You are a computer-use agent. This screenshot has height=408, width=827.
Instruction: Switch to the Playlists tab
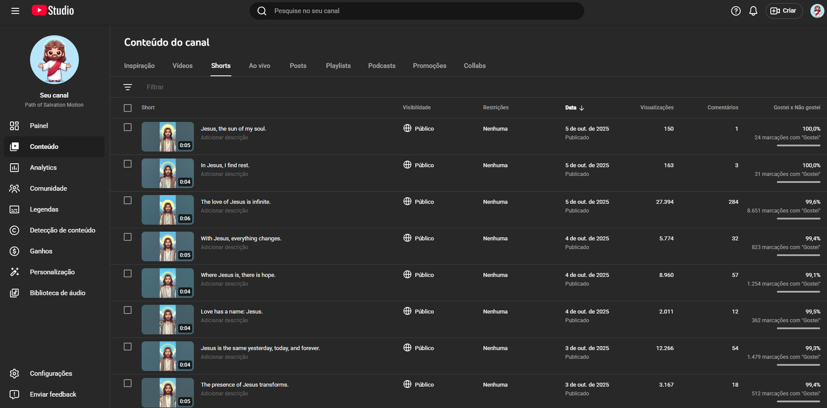338,66
